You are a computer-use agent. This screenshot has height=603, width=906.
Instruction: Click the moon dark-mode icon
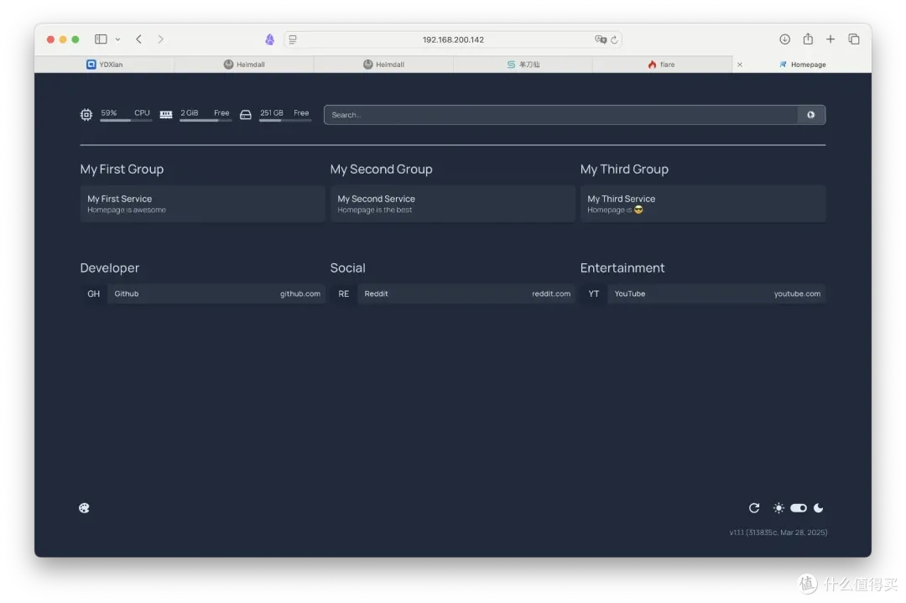pos(818,507)
